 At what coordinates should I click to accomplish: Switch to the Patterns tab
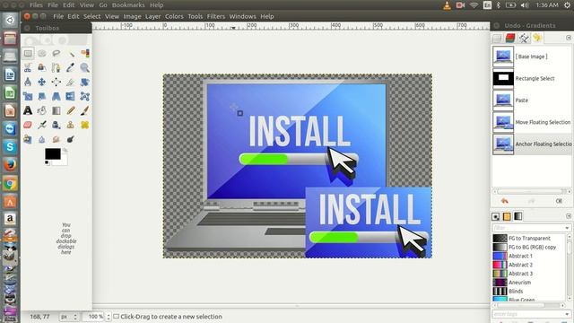[507, 216]
